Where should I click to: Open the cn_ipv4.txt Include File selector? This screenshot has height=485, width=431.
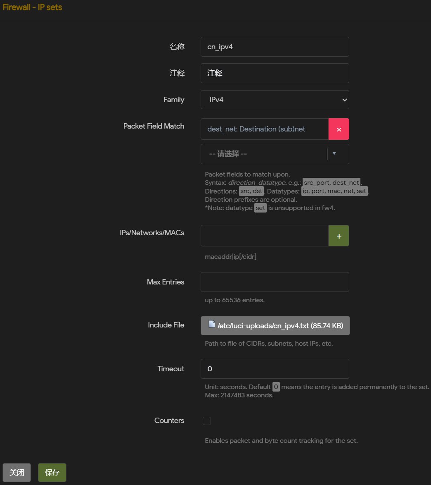275,326
